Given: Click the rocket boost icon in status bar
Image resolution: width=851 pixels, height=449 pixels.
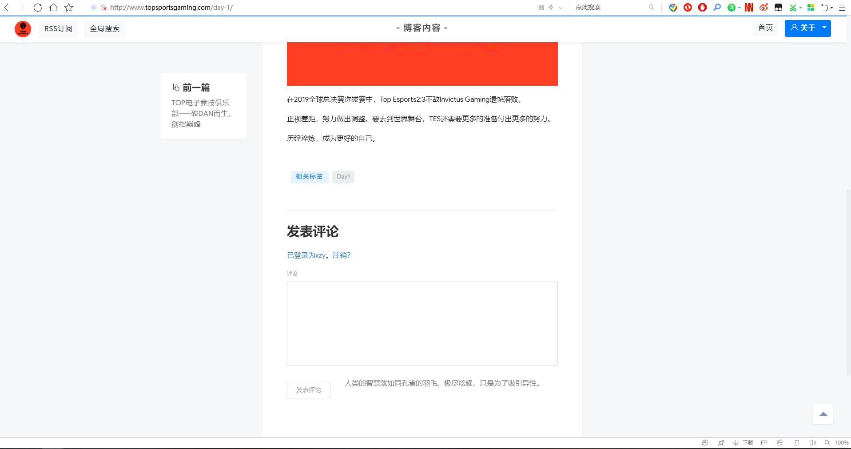Looking at the screenshot, I should tap(721, 443).
